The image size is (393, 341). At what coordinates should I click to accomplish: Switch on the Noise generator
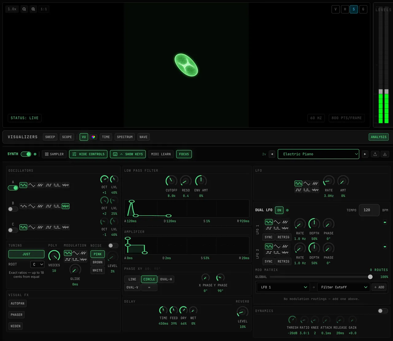click(113, 245)
